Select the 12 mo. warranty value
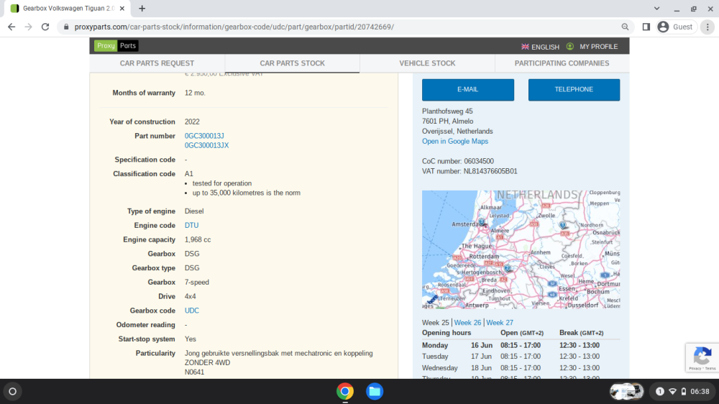Screen dimensions: 719x404 point(195,93)
